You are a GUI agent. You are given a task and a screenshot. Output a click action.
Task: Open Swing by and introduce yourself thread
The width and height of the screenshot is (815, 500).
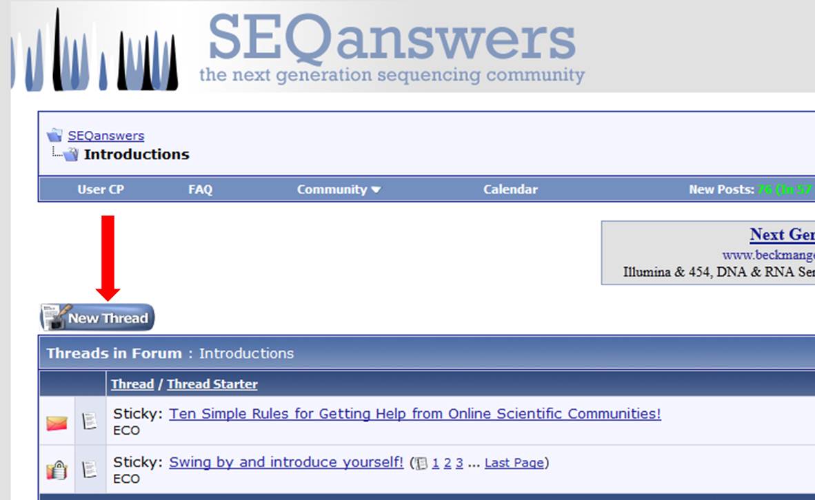click(x=286, y=461)
